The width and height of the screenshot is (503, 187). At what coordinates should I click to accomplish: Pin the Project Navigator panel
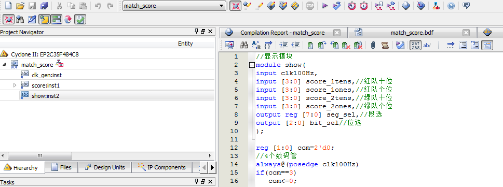click(x=197, y=32)
